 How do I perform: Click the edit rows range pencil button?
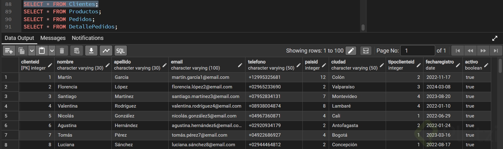coord(351,51)
